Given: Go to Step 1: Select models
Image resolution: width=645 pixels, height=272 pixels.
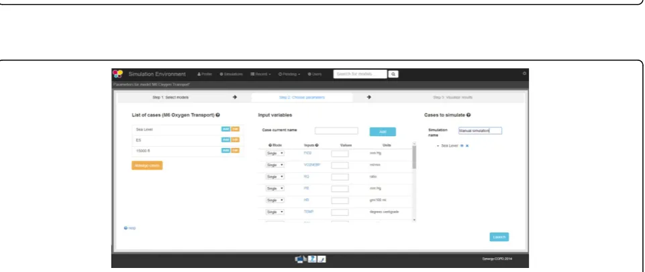Looking at the screenshot, I should click(x=170, y=97).
